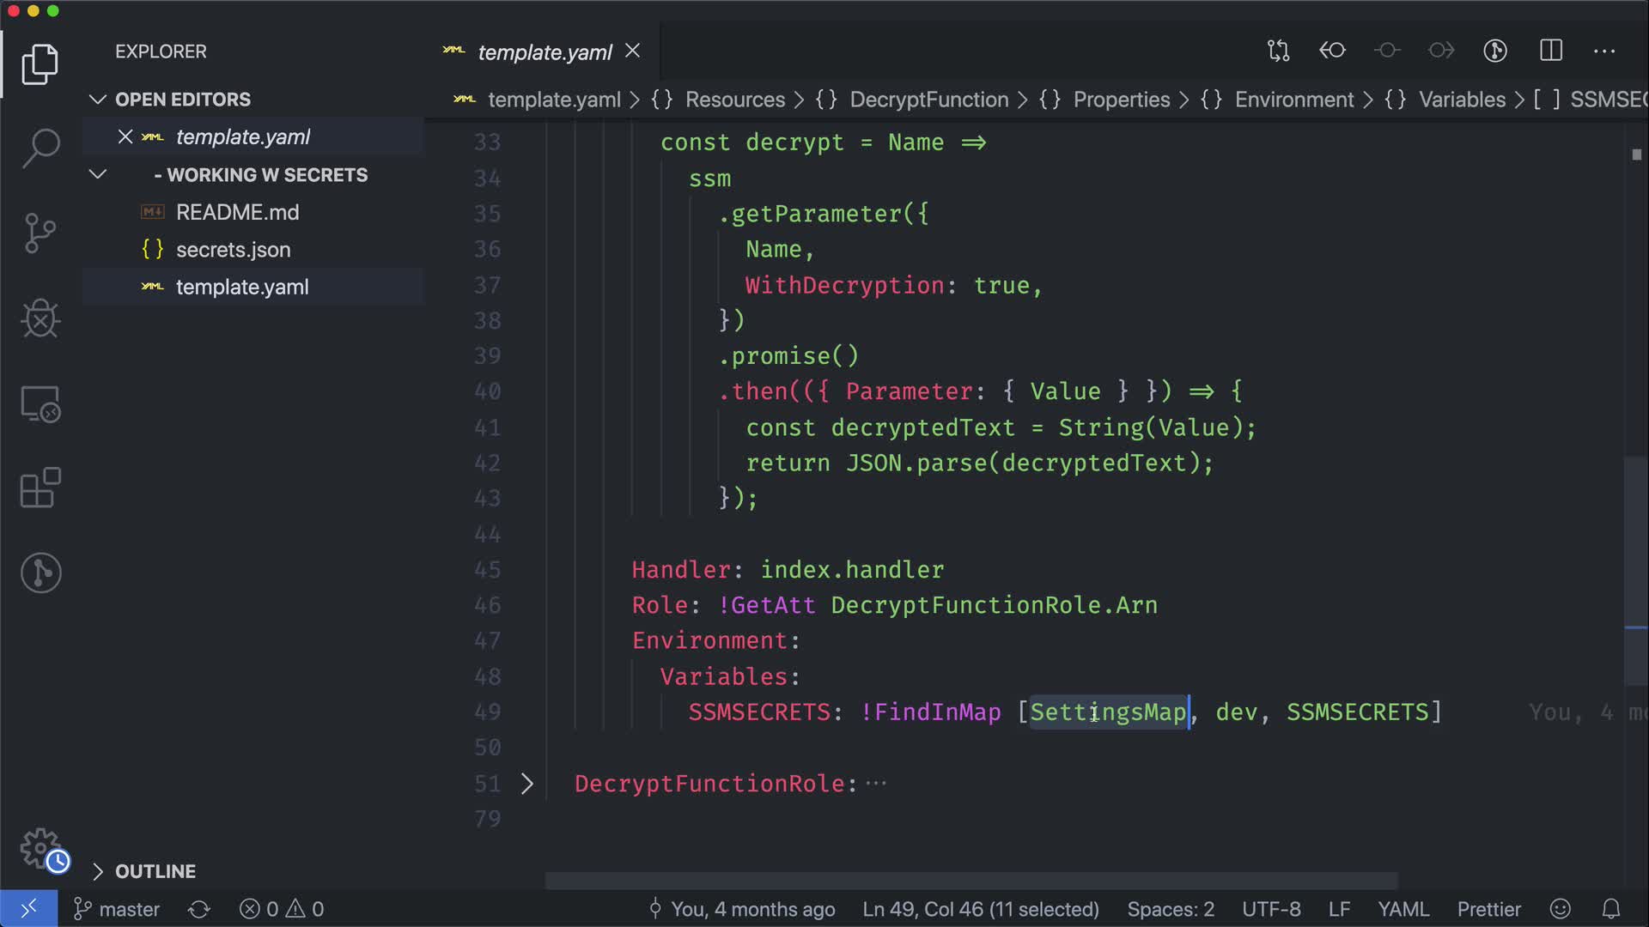1649x927 pixels.
Task: Click the split editor right icon
Action: [1551, 51]
